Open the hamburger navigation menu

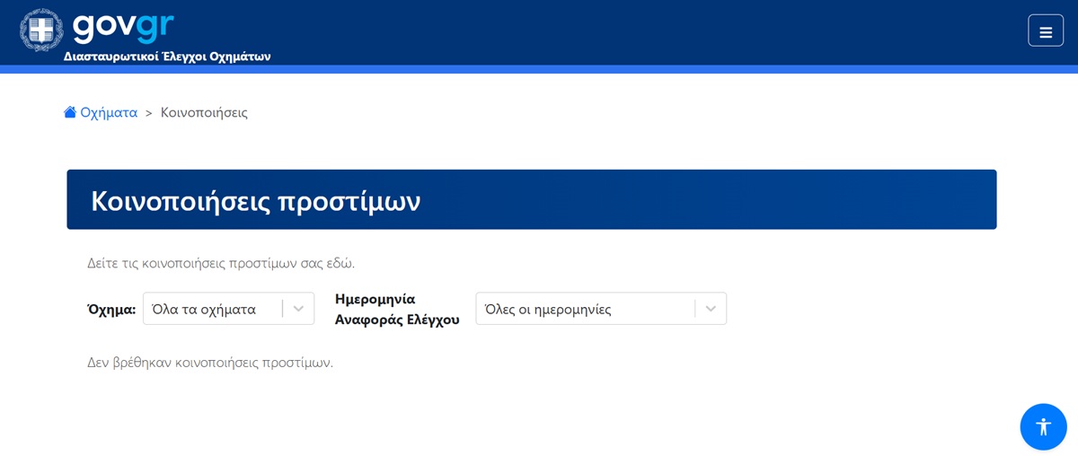click(1045, 31)
